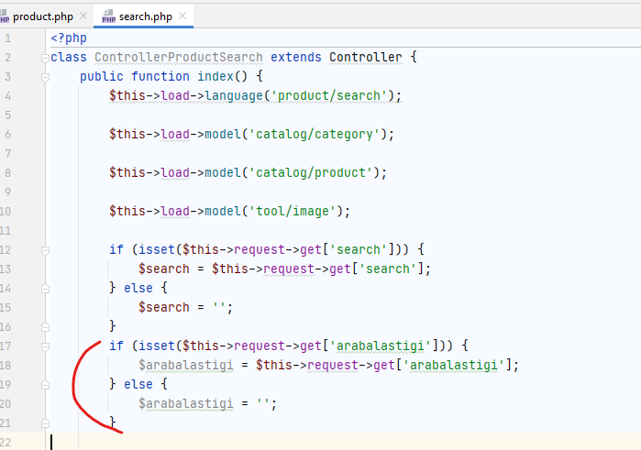This screenshot has width=641, height=450.
Task: Click line number 8 in the gutter
Action: coord(7,173)
